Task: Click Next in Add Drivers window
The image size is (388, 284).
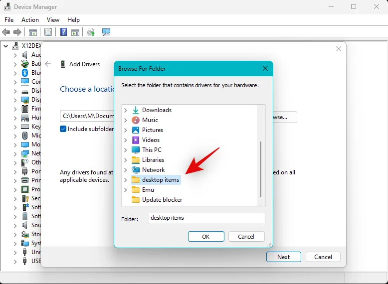Action: [x=284, y=257]
